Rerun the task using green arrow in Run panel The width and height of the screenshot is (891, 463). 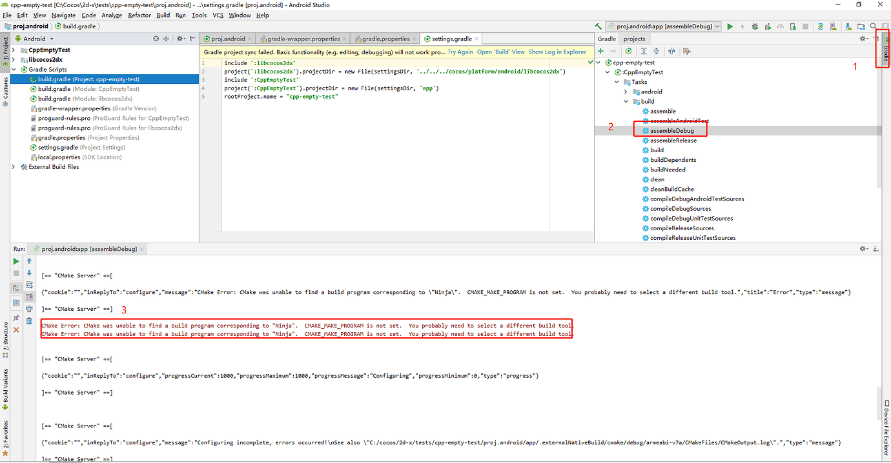[16, 261]
